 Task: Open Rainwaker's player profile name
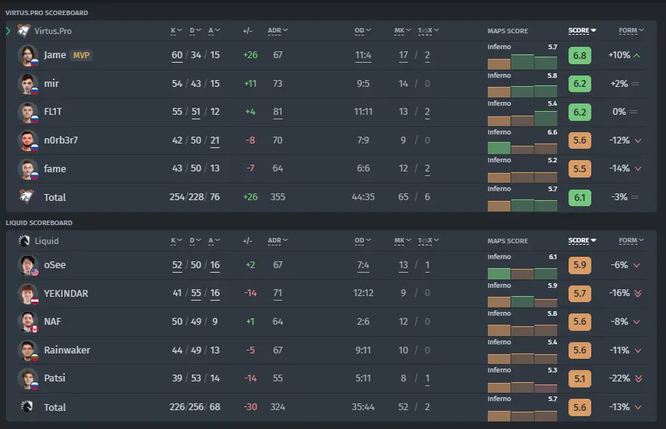66,350
